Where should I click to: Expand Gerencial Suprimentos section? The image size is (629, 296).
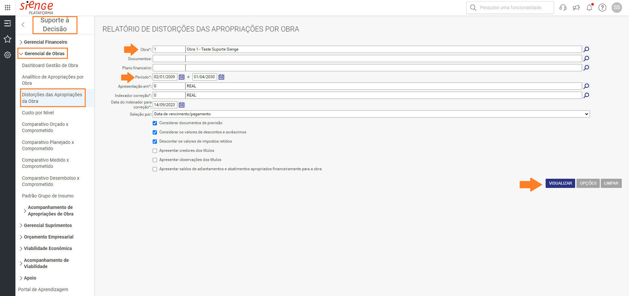tap(46, 225)
